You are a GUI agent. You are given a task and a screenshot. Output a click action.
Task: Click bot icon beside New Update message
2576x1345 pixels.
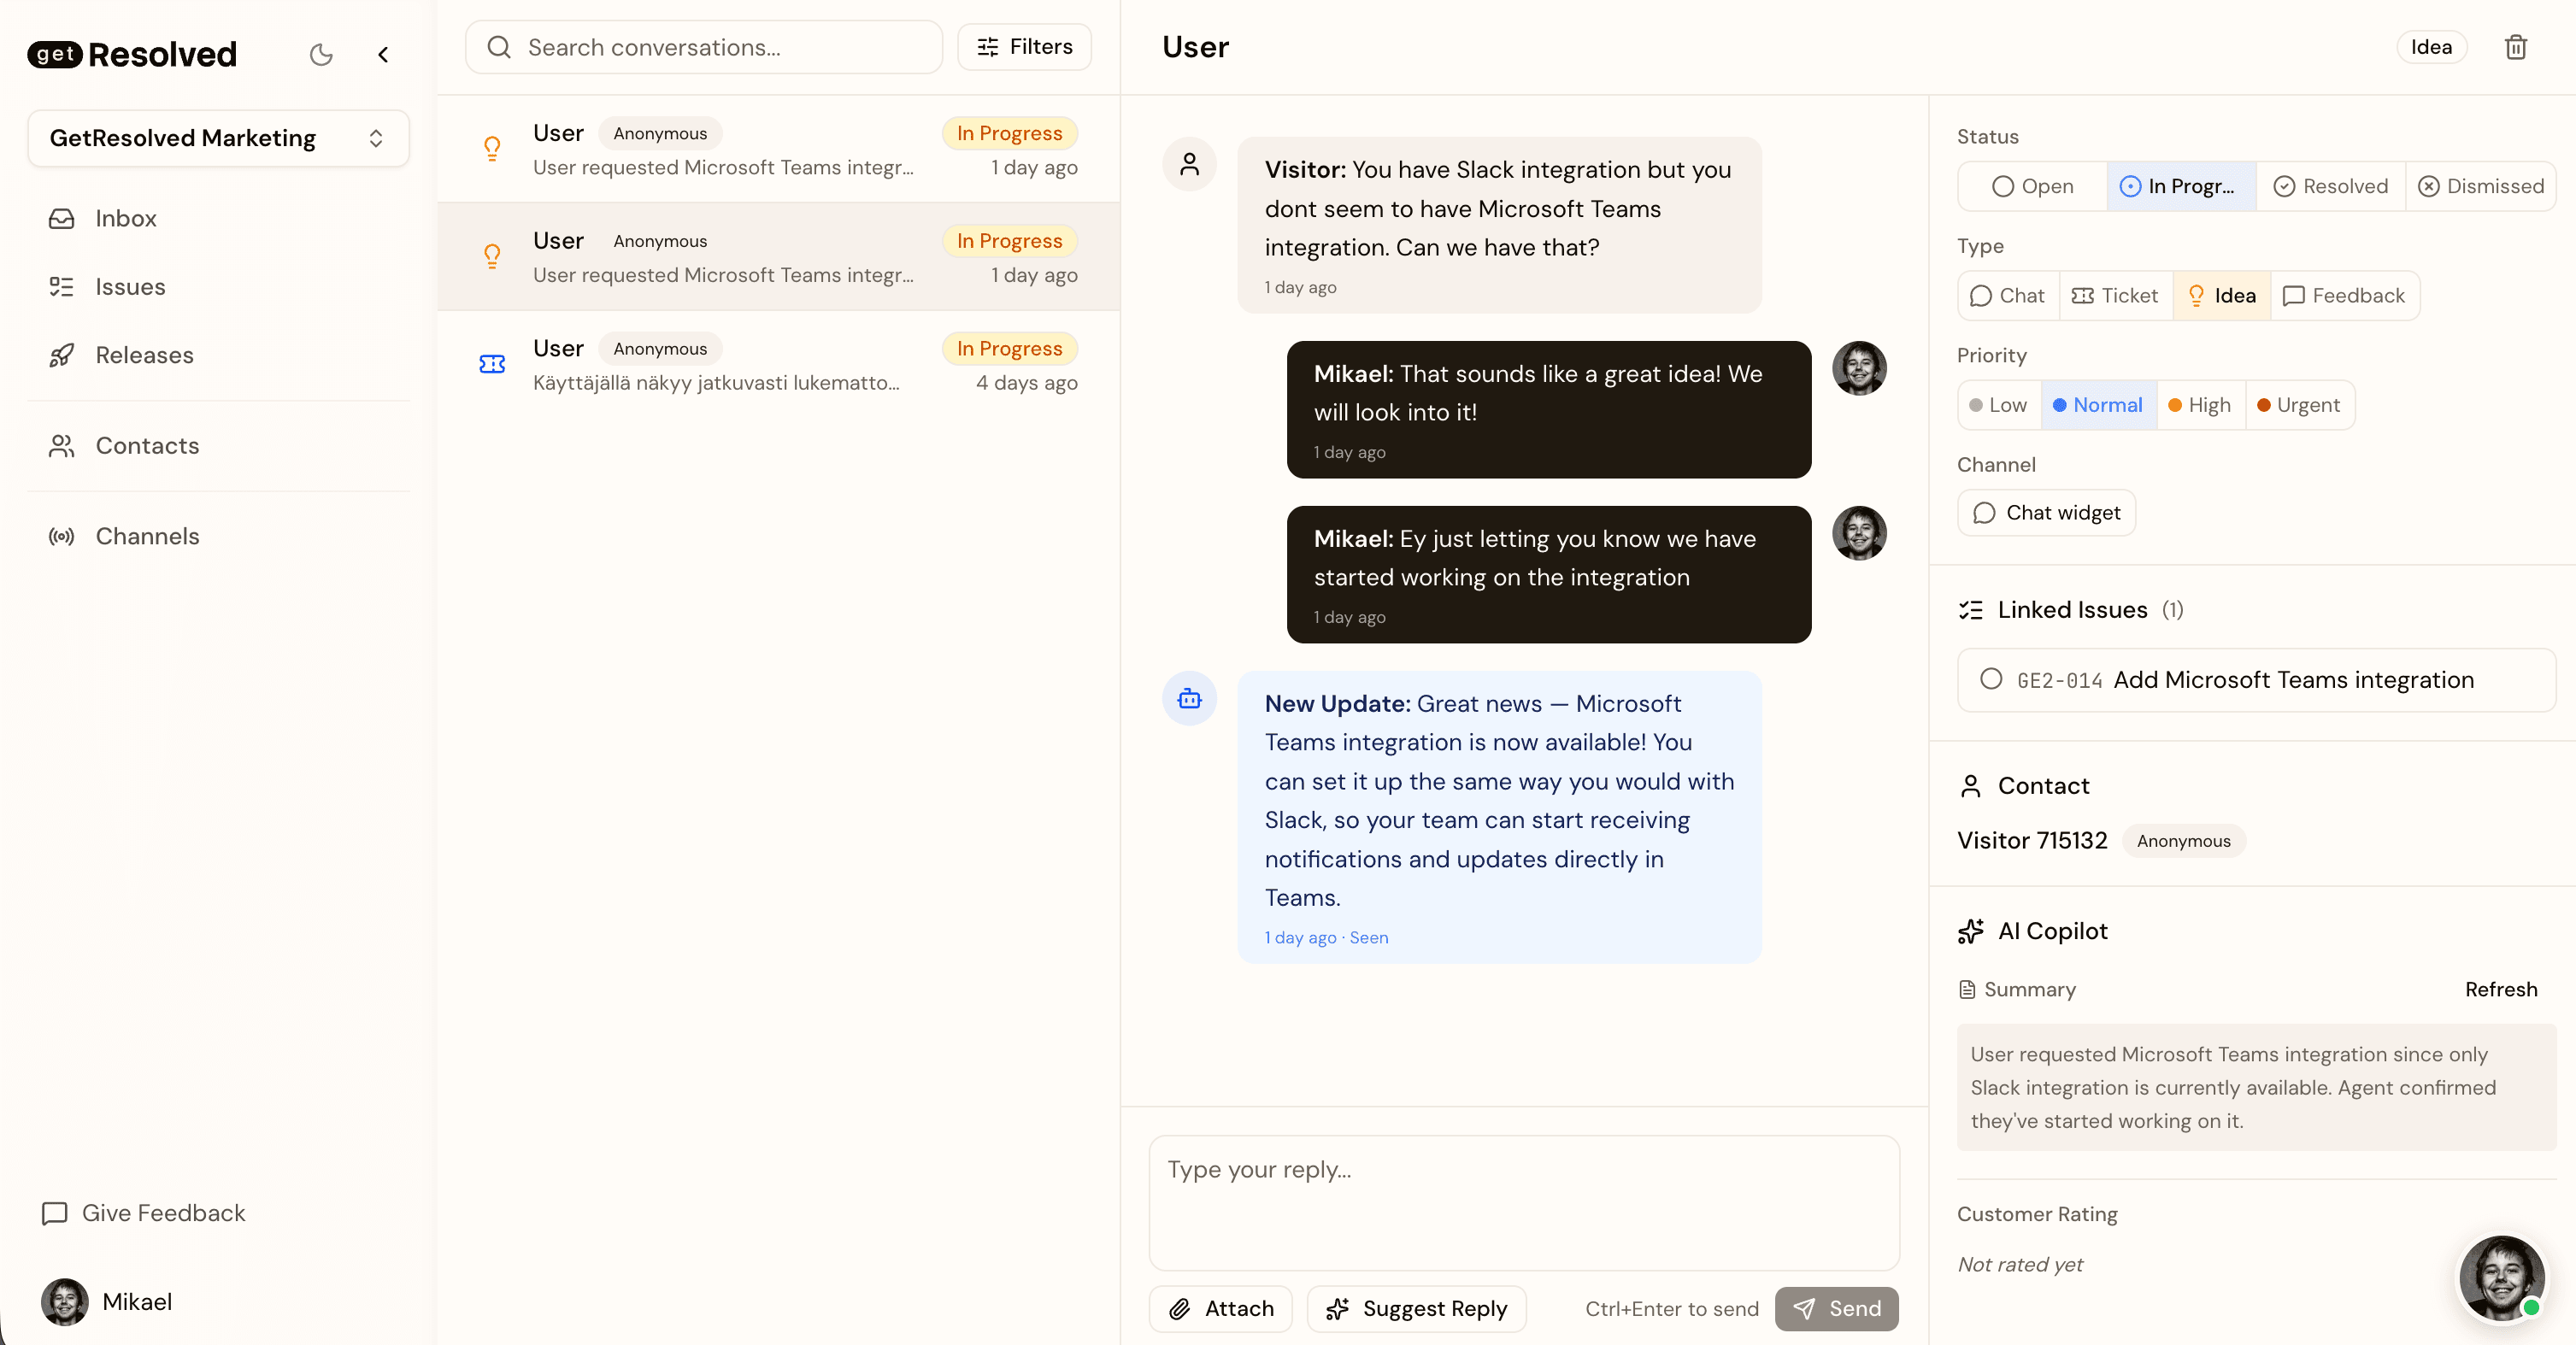[x=1189, y=698]
